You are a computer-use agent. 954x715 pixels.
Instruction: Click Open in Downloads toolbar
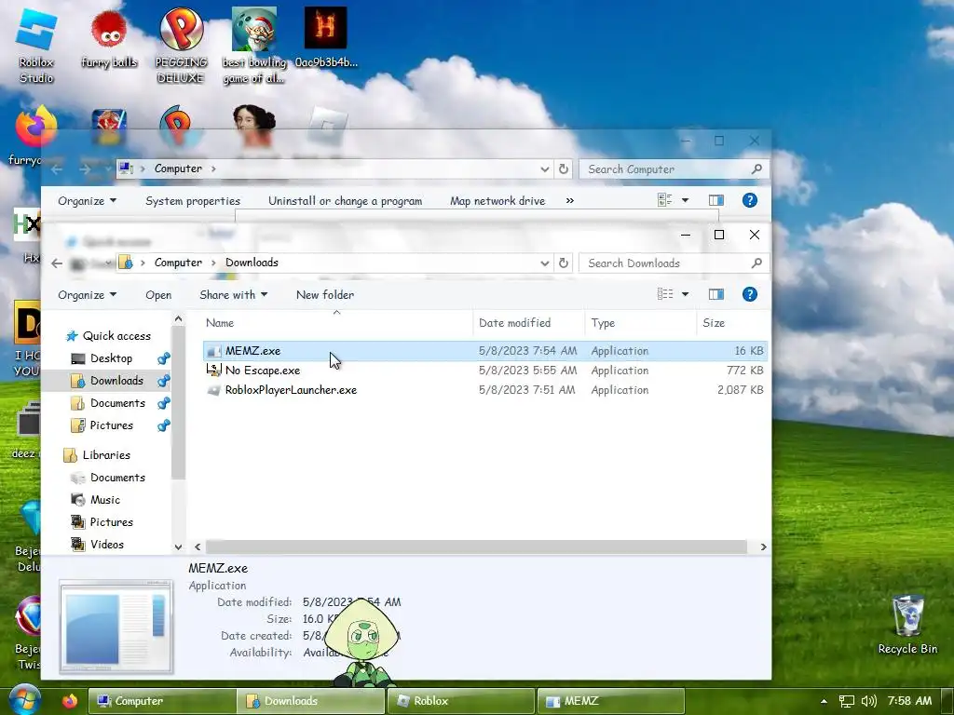point(158,295)
